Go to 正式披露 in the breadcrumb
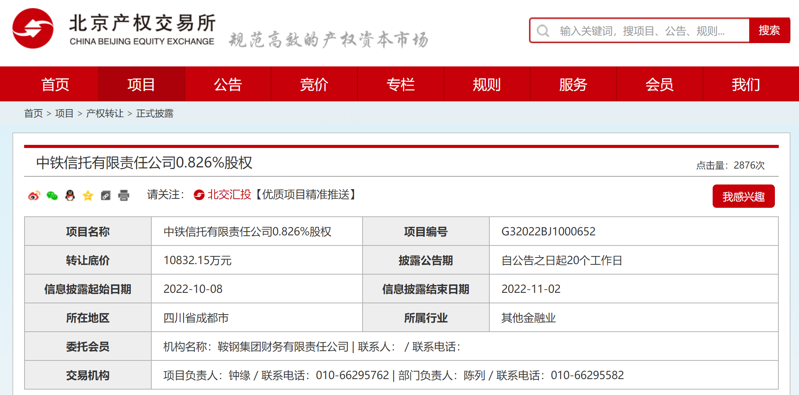The width and height of the screenshot is (799, 395). click(x=155, y=113)
